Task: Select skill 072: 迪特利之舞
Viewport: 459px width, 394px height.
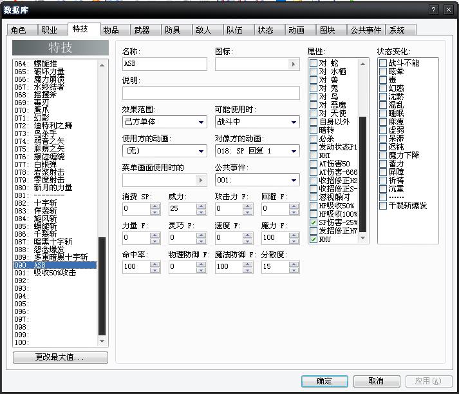Action: click(55, 126)
